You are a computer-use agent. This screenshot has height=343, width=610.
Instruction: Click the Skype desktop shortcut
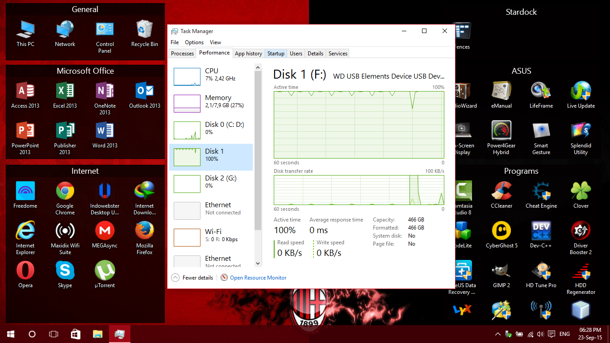coord(65,275)
